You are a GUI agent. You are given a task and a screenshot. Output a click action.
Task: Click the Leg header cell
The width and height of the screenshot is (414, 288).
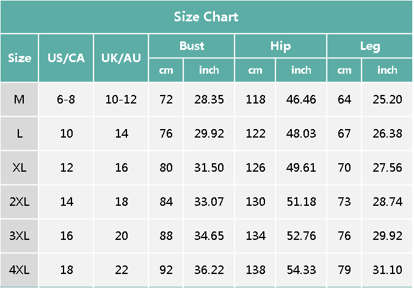[x=370, y=46]
